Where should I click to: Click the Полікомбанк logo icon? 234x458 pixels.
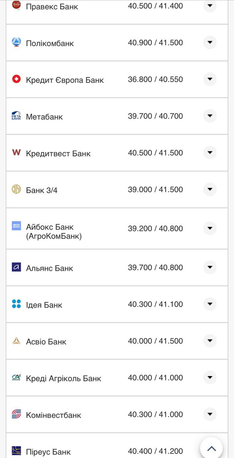tap(16, 43)
